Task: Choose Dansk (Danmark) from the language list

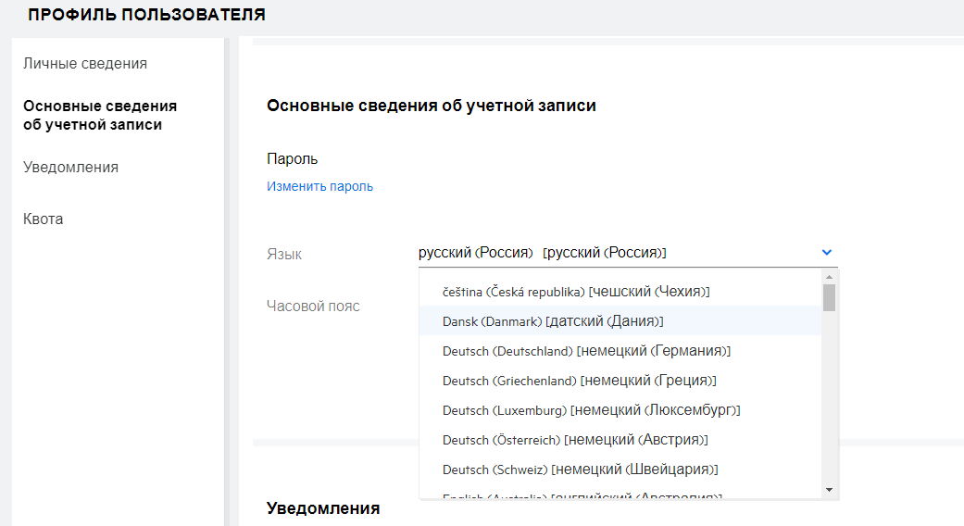Action: 553,321
